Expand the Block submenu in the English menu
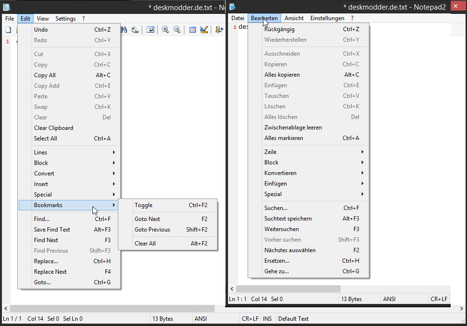The width and height of the screenshot is (467, 326). click(x=69, y=163)
